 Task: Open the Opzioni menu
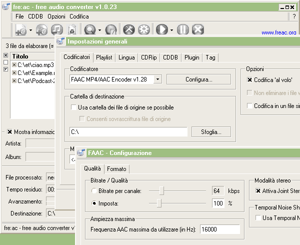(x=56, y=16)
